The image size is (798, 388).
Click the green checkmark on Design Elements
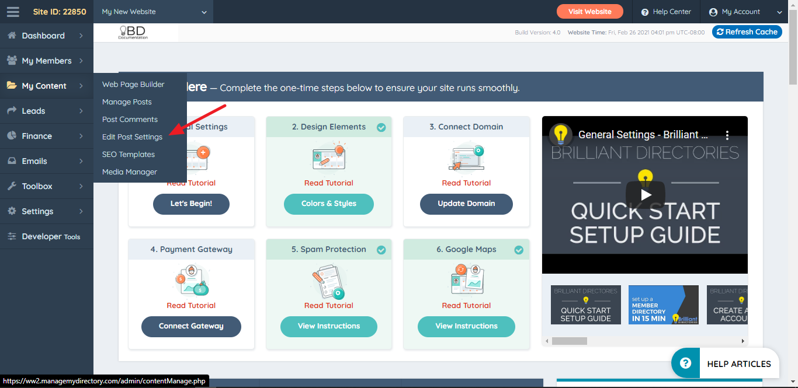point(381,126)
